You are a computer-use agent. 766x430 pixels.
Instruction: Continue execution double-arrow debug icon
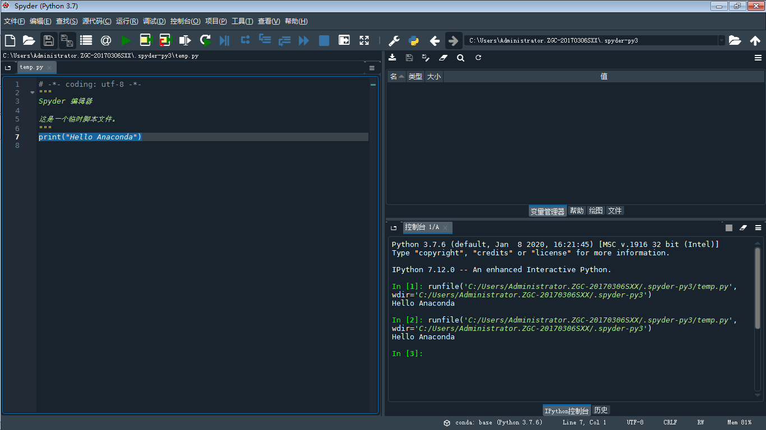click(x=304, y=40)
